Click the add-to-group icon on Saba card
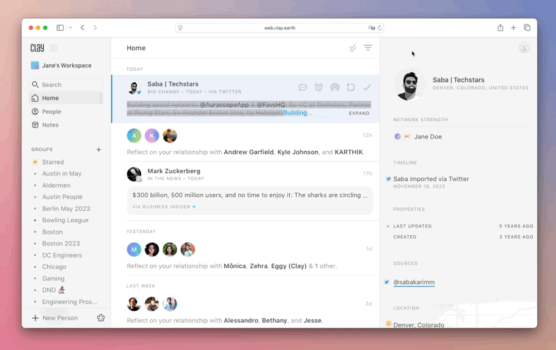The height and width of the screenshot is (350, 556). pos(351,87)
